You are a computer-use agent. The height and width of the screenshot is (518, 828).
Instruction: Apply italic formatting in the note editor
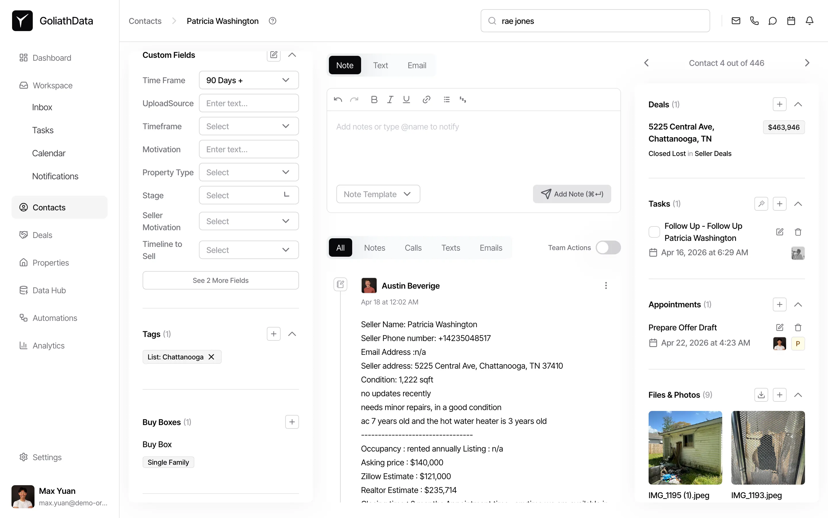[x=390, y=99]
